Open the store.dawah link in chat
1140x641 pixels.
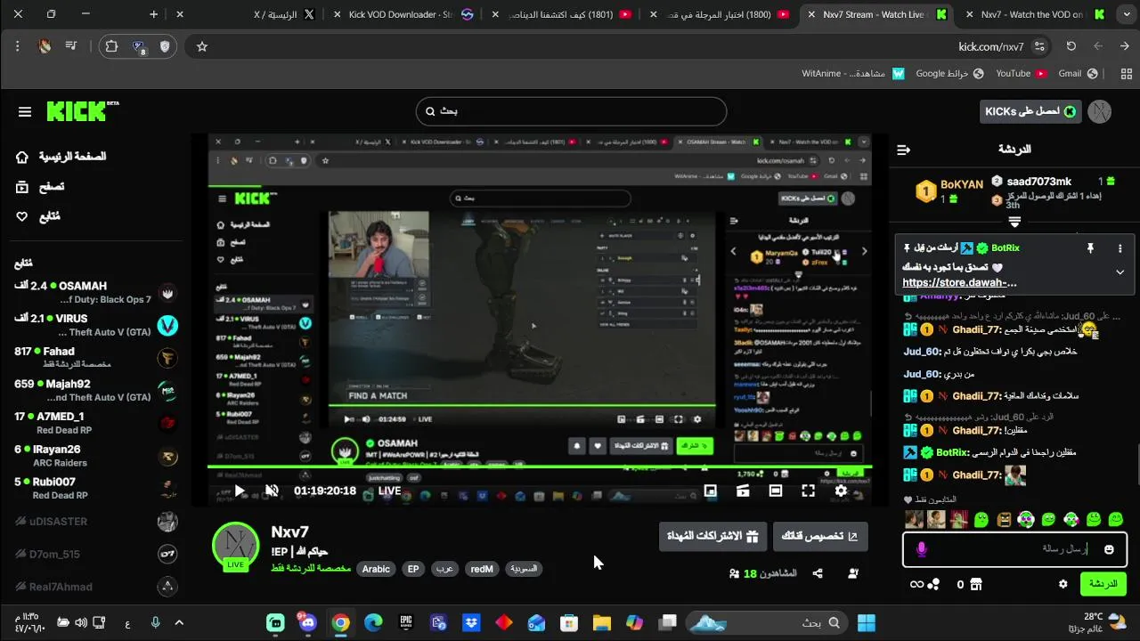pyautogui.click(x=959, y=283)
